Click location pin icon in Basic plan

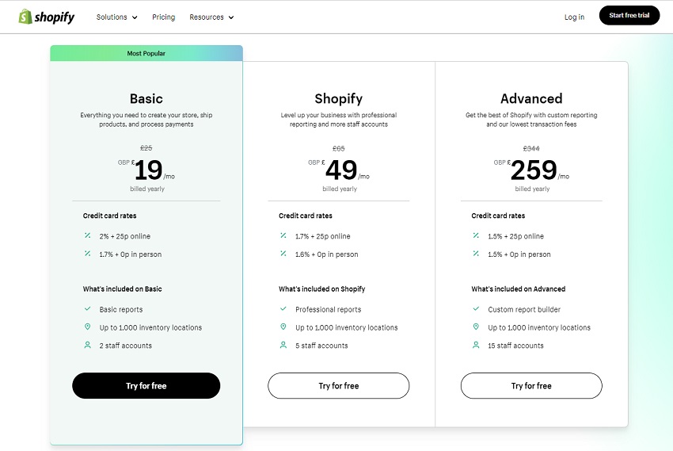[88, 327]
